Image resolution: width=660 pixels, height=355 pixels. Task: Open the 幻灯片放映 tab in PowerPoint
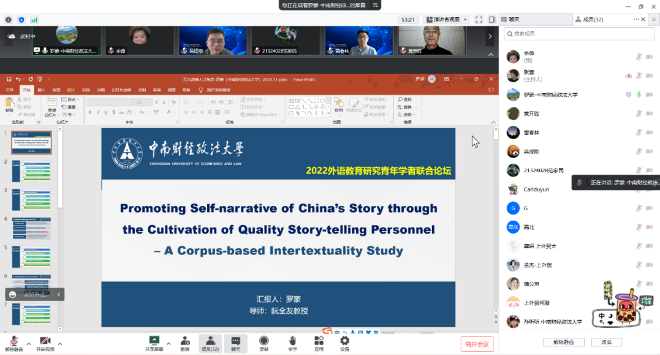[x=121, y=90]
